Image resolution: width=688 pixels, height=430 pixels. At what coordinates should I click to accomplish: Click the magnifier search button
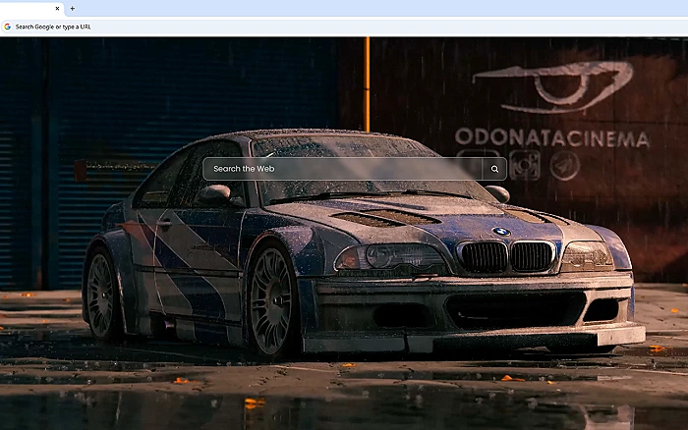click(494, 169)
